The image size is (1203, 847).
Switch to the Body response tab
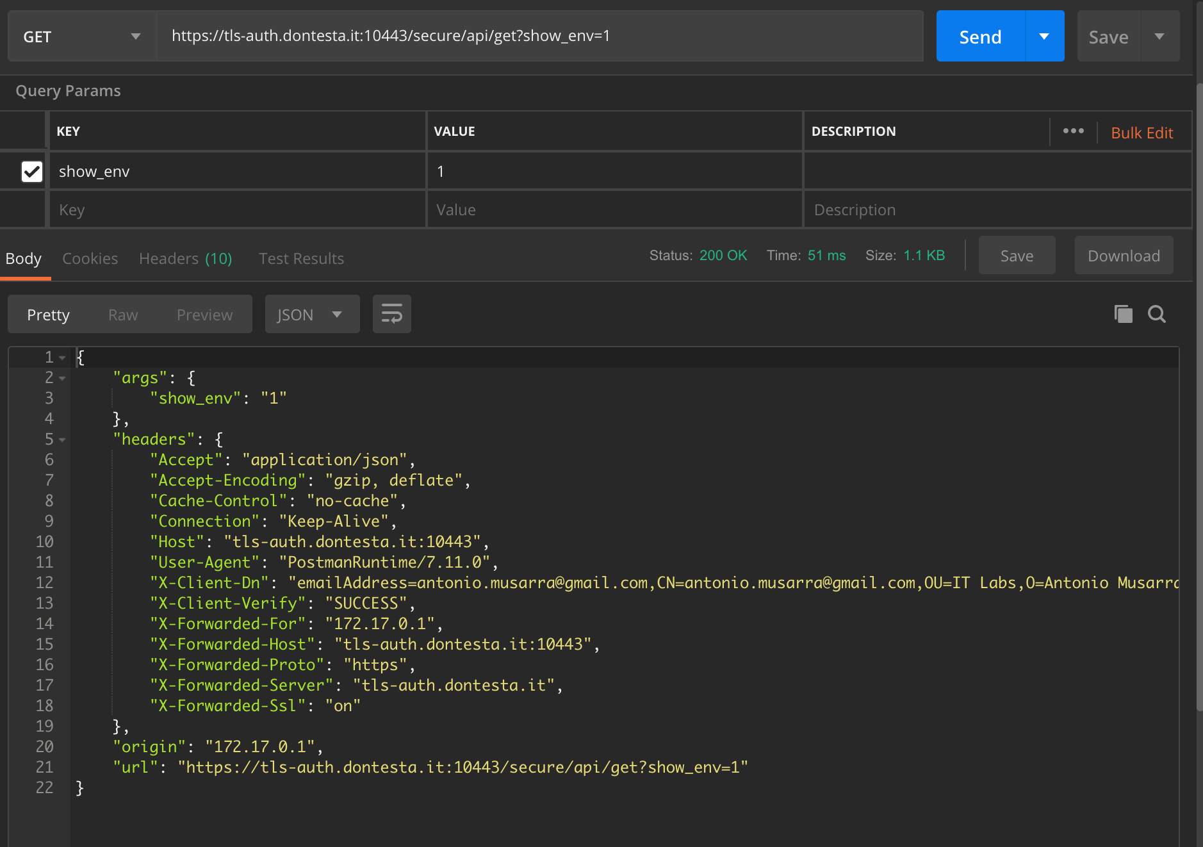[24, 258]
